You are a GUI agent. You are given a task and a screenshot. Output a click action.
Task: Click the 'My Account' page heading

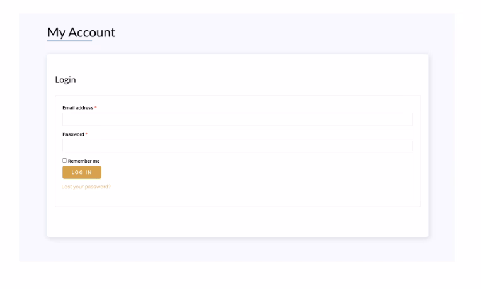tap(81, 32)
